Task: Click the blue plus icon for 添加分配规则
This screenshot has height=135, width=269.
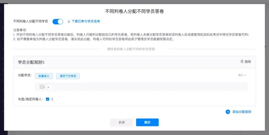Action: click(228, 112)
